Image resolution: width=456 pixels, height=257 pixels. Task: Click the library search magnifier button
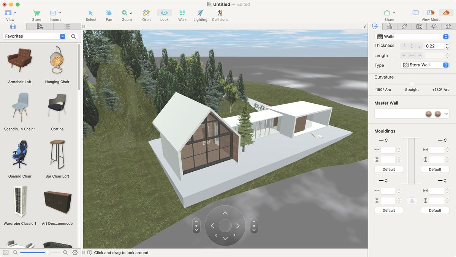click(73, 36)
